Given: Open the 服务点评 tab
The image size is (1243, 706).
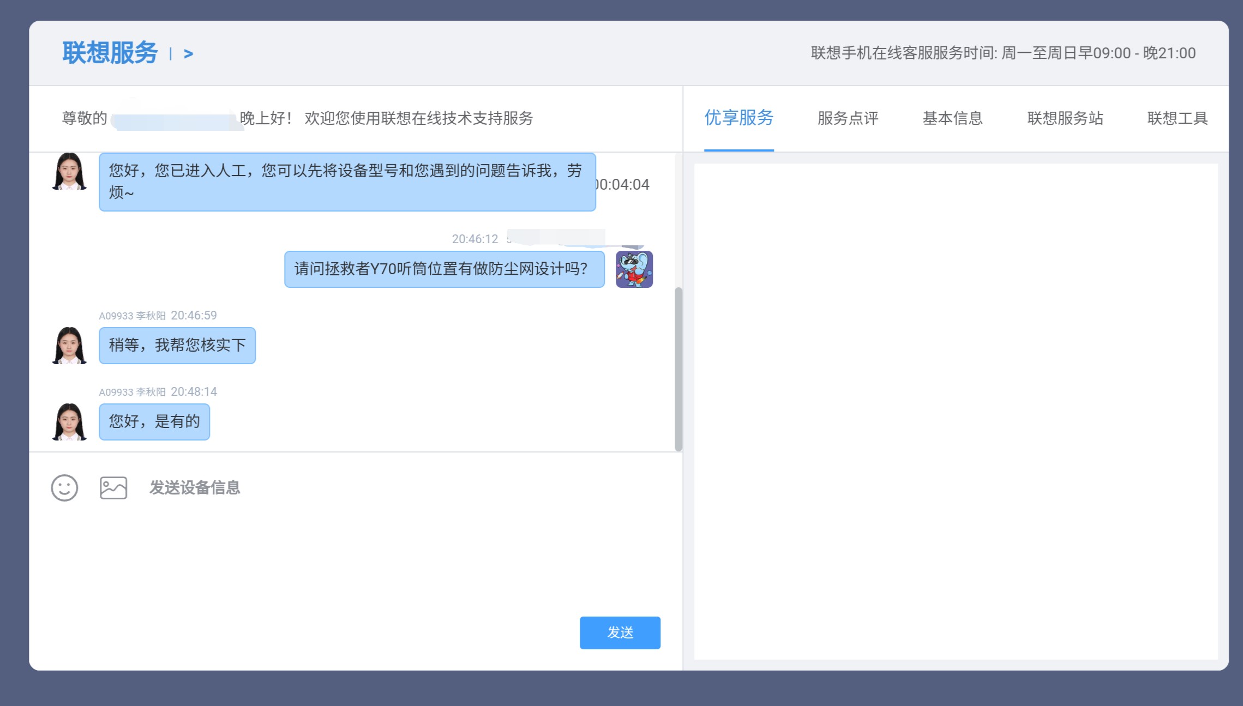Looking at the screenshot, I should (848, 118).
